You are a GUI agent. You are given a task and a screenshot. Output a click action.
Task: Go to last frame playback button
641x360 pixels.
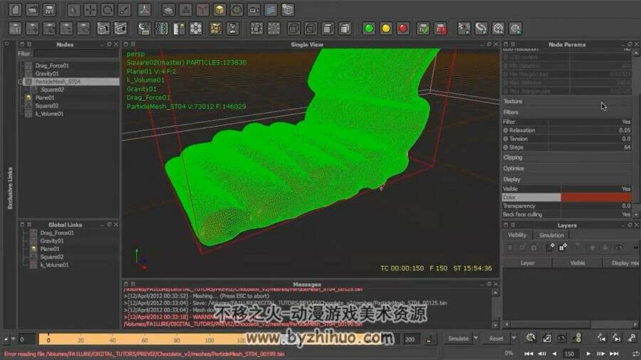615,354
